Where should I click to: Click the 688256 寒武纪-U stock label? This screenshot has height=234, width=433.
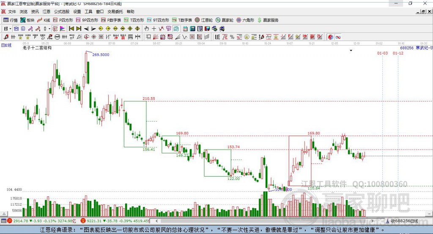click(416, 48)
